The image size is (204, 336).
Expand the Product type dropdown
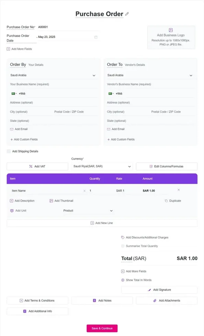pos(88,211)
